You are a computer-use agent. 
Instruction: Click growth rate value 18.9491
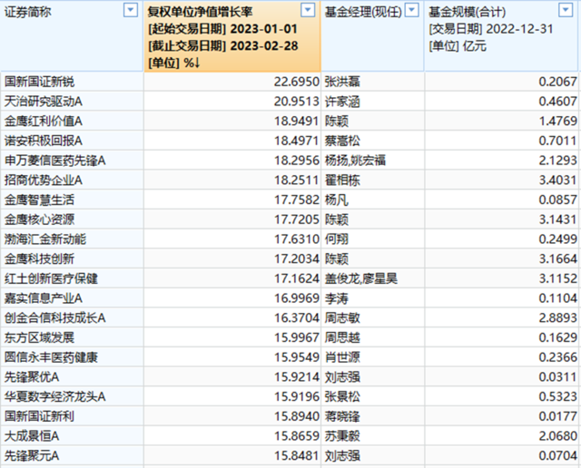[297, 121]
